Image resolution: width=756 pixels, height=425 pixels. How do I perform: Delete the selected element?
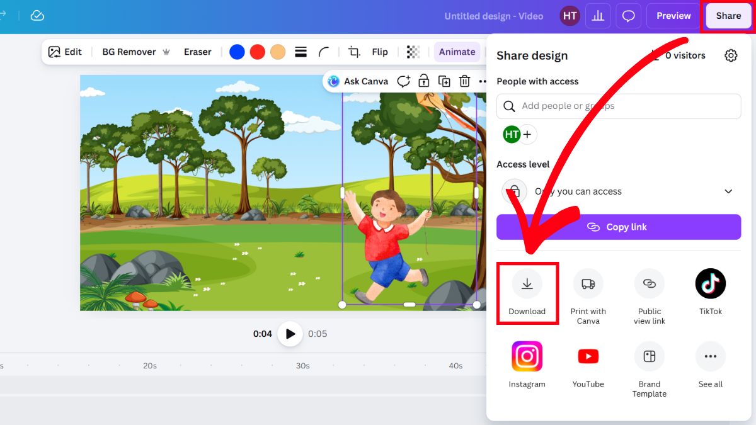pos(465,81)
